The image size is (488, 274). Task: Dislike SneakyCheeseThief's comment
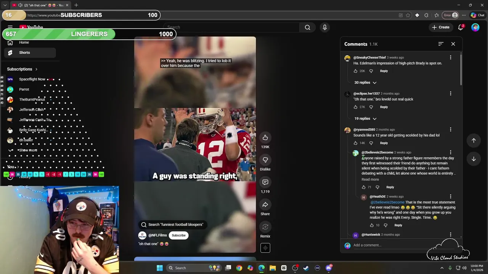(371, 71)
